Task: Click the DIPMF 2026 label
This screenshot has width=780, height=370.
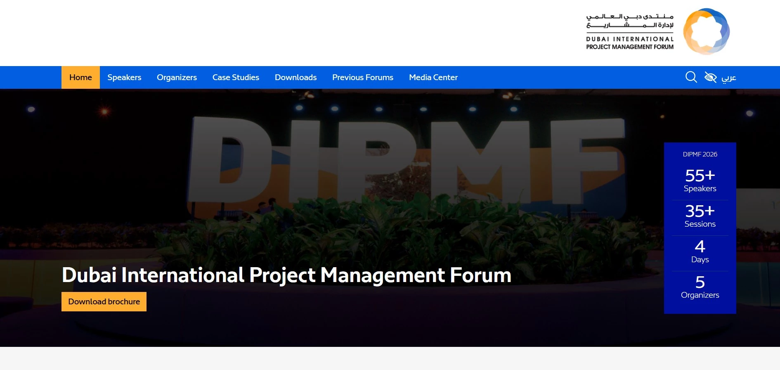Action: [700, 154]
